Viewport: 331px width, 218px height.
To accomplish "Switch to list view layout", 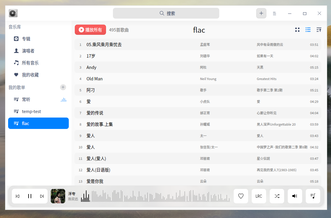I will (308, 30).
